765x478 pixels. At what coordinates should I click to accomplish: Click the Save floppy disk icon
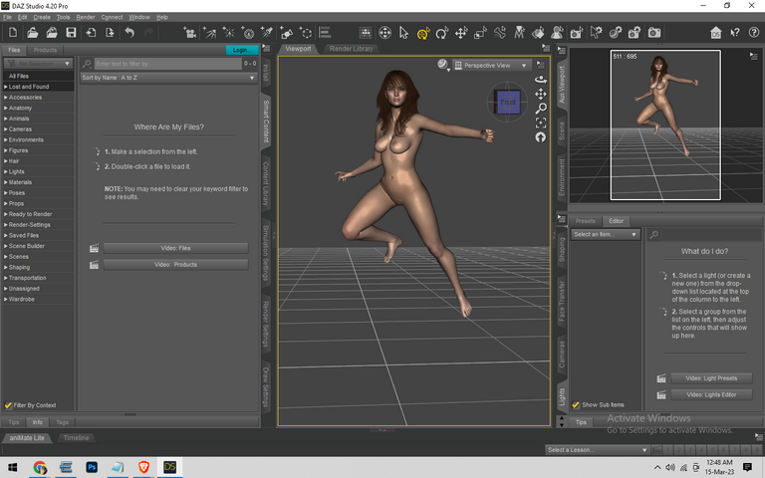(x=72, y=33)
